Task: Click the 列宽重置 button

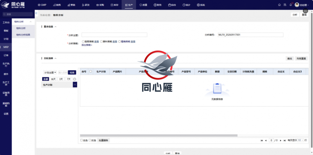Action: click(x=301, y=58)
